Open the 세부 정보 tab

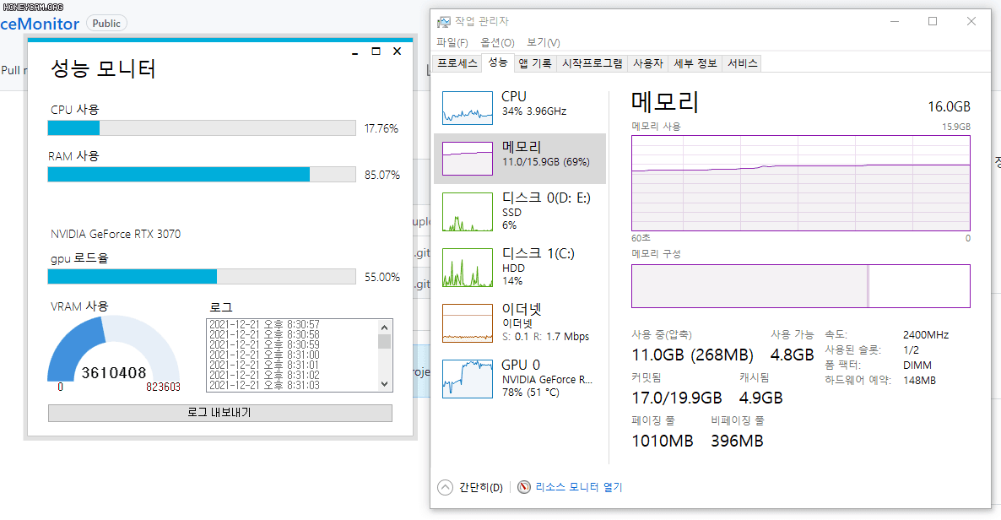[x=695, y=63]
